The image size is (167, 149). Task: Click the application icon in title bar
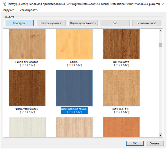4,3
